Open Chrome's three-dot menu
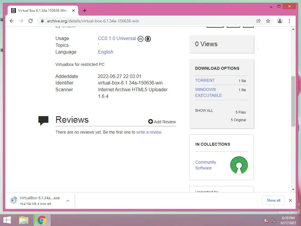 pyautogui.click(x=289, y=21)
